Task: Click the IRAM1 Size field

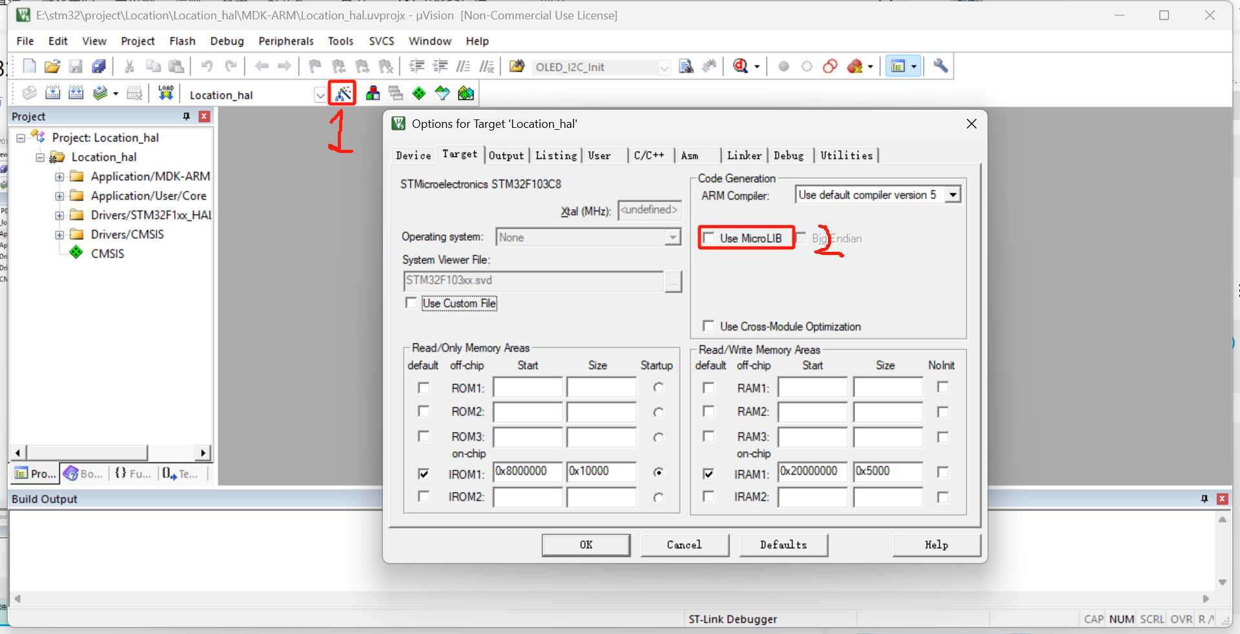Action: click(x=888, y=472)
